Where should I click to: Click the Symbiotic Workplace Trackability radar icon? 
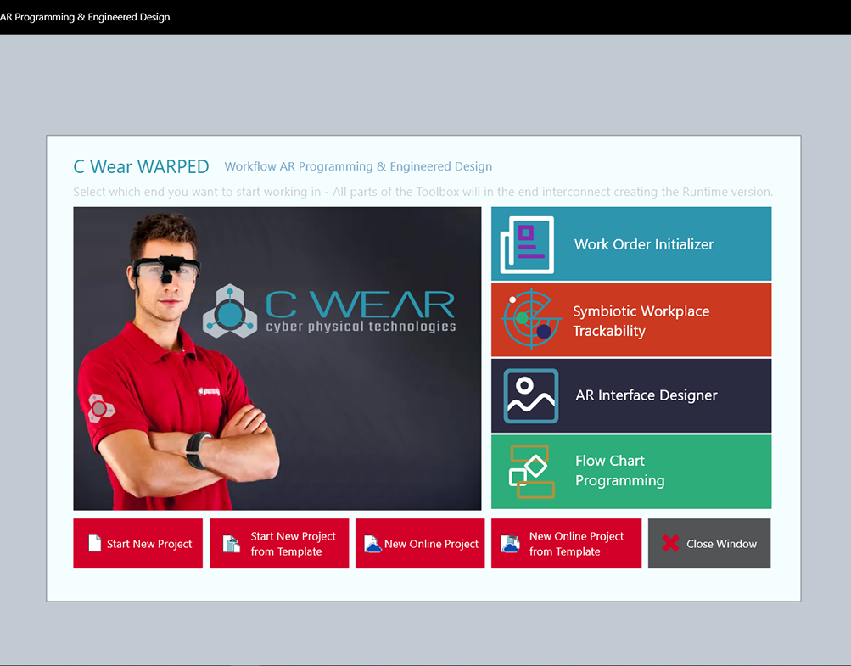[x=531, y=319]
